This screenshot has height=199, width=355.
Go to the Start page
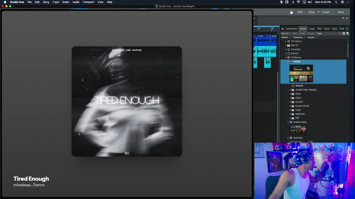point(300,12)
